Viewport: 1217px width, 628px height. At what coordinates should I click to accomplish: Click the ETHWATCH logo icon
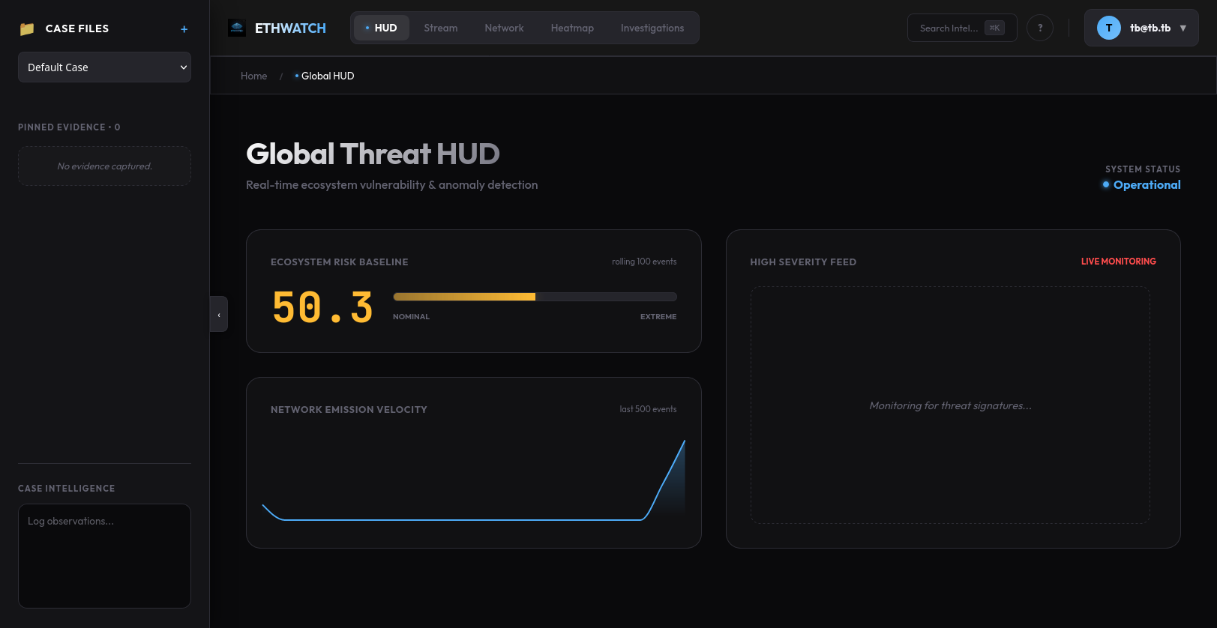237,28
